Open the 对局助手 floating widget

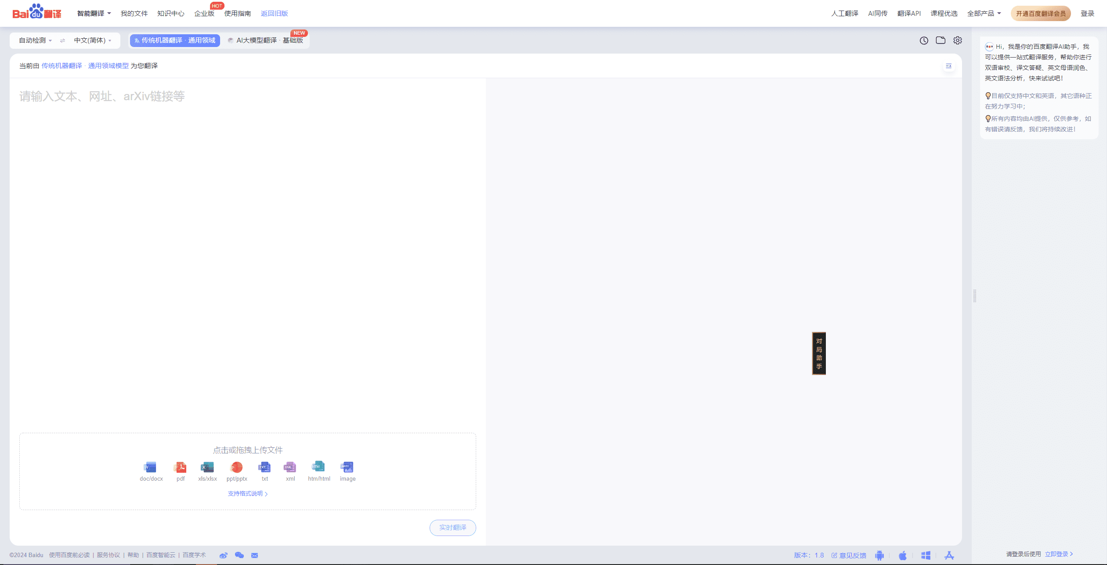pyautogui.click(x=819, y=353)
